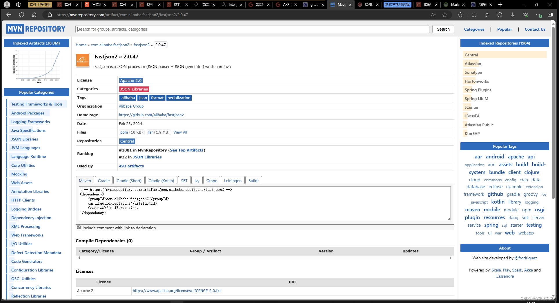This screenshot has width=559, height=303.
Task: Select the Gradle dependency tab
Action: [x=104, y=180]
